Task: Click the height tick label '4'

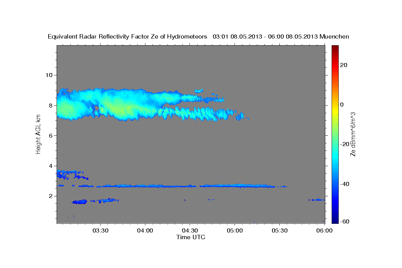Action: point(51,166)
